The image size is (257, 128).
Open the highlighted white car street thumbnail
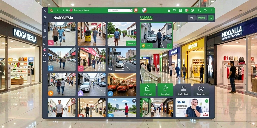[x=156, y=35]
